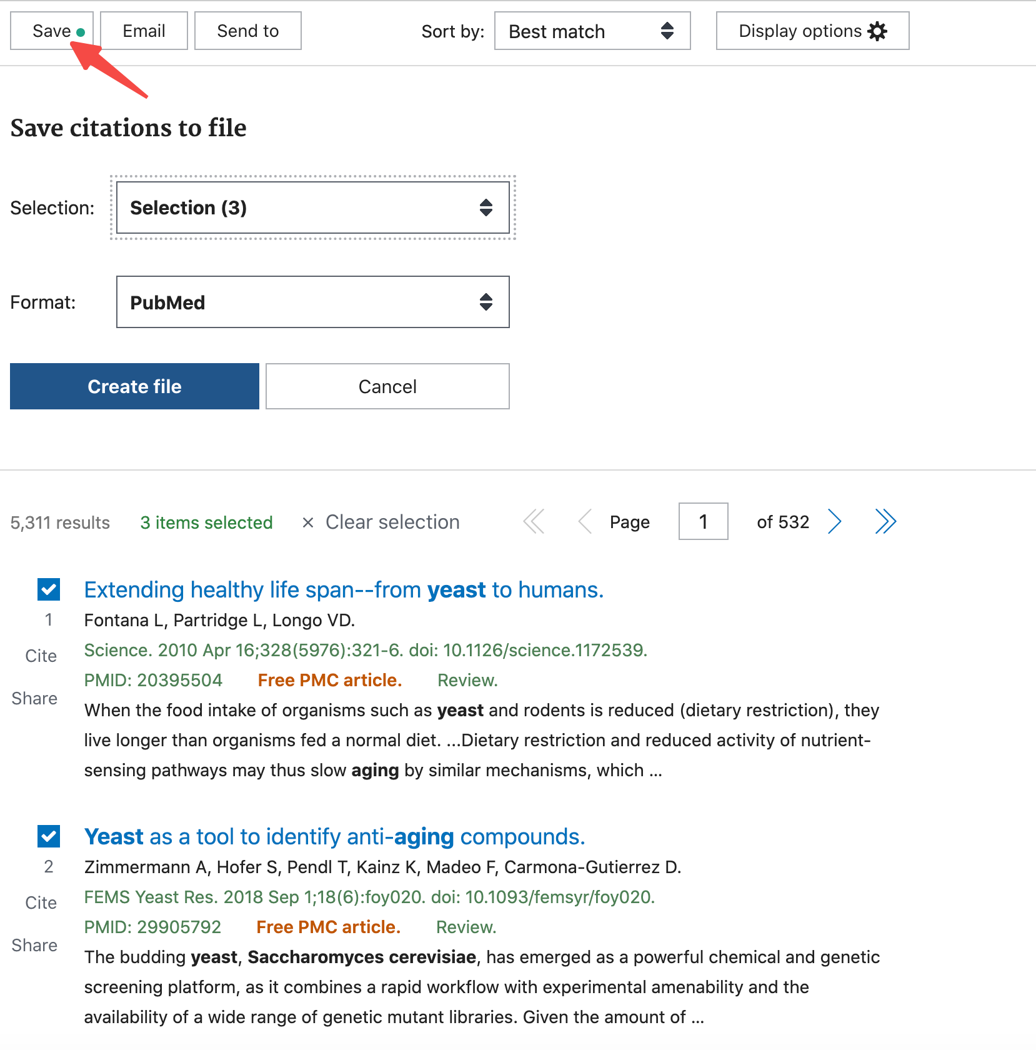Click 'of 532' page count text
1036x1050 pixels.
(x=783, y=522)
